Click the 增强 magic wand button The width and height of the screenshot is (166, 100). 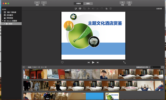(x=122, y=3)
